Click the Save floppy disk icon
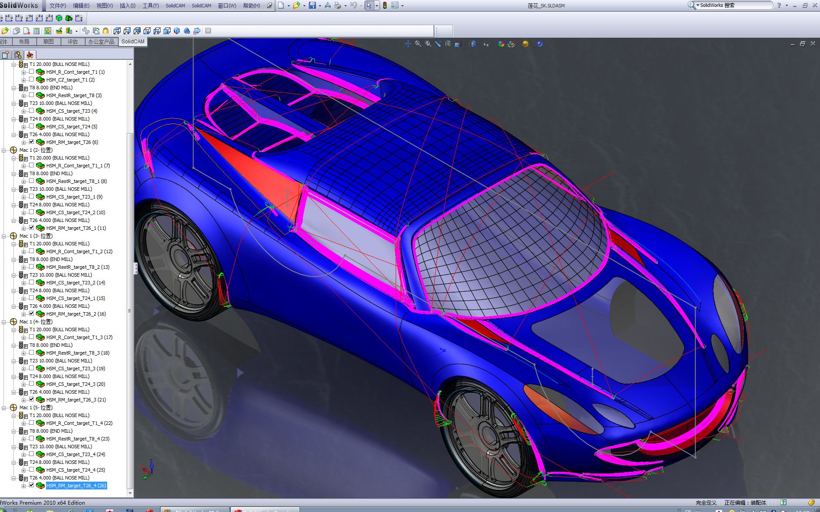Screen dimensions: 820x512 pyautogui.click(x=312, y=5)
